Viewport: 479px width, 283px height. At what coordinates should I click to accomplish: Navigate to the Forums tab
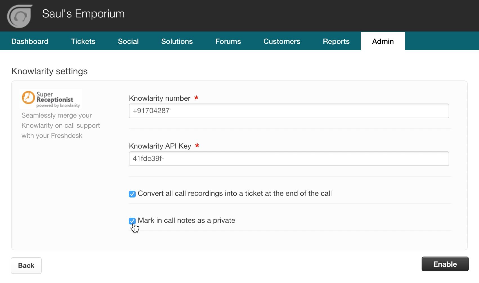pyautogui.click(x=228, y=41)
